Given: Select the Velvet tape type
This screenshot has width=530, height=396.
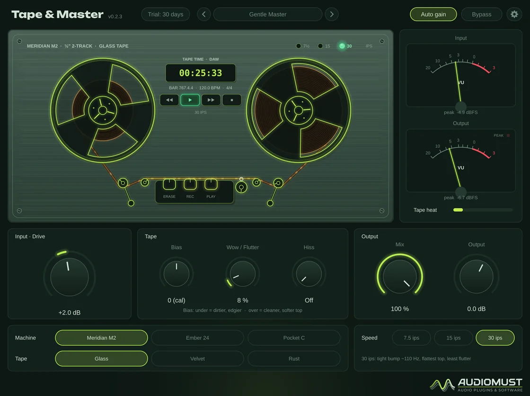Looking at the screenshot, I should tap(197, 359).
